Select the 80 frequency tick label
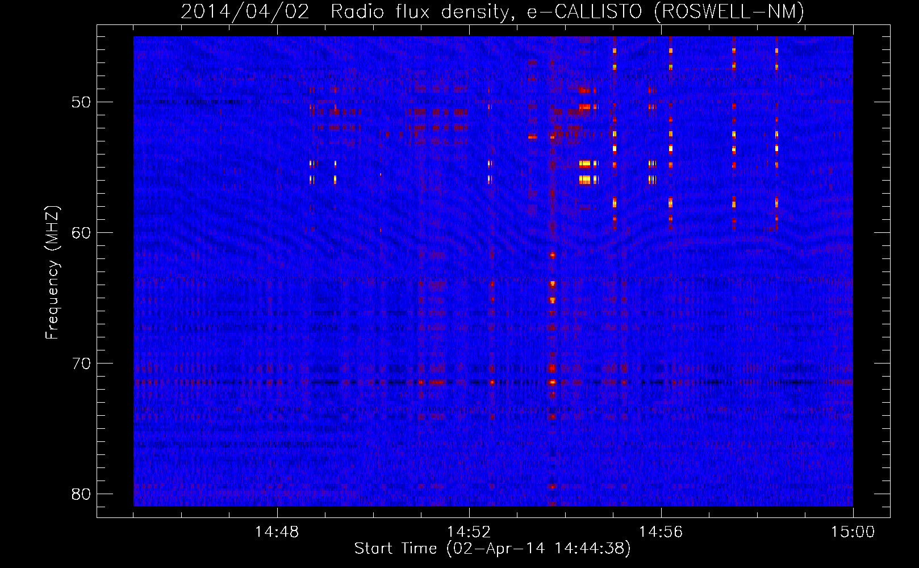Image resolution: width=919 pixels, height=568 pixels. (x=81, y=494)
